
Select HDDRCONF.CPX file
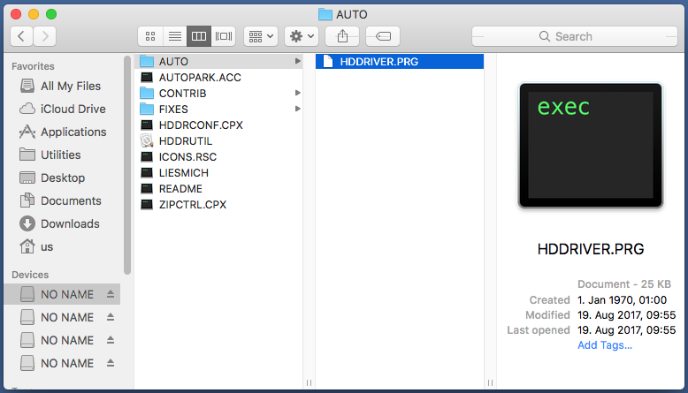coord(219,125)
